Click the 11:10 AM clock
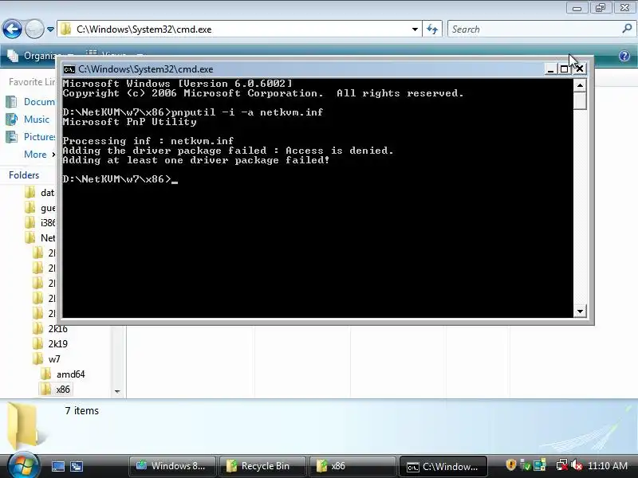638x478 pixels. click(x=608, y=466)
